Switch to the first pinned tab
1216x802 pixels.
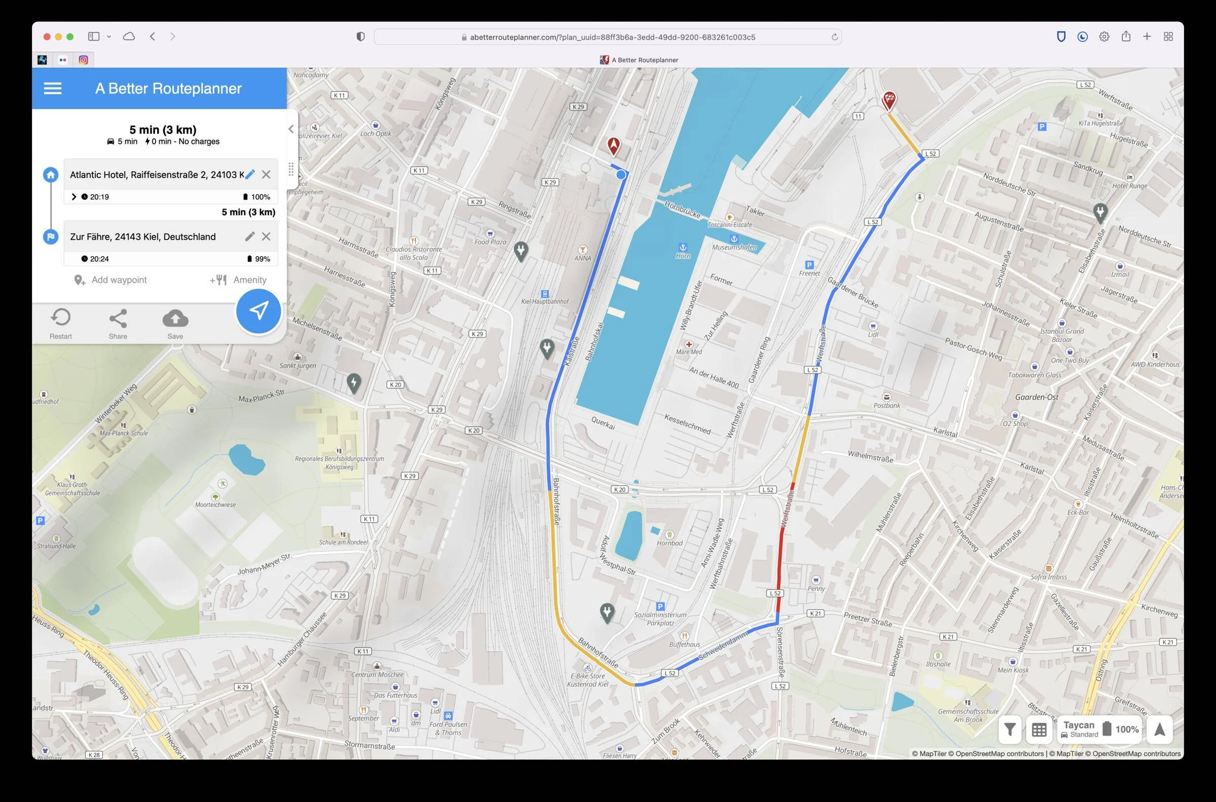click(43, 60)
